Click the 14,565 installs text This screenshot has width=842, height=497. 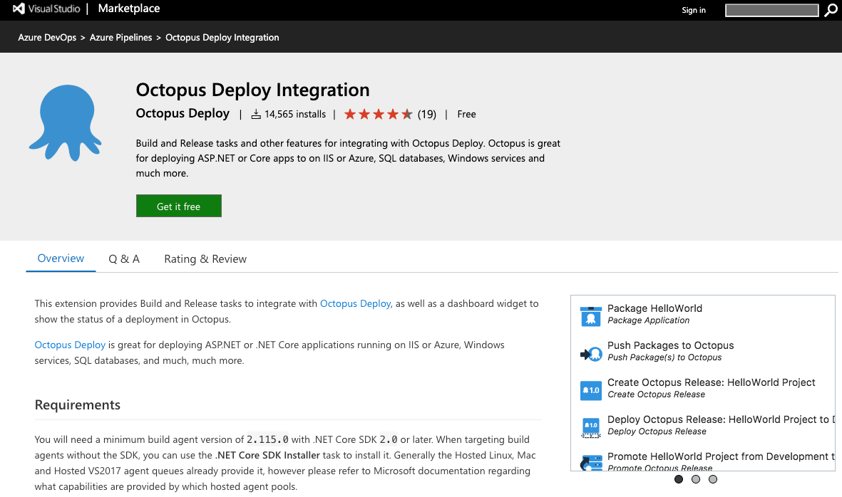295,114
